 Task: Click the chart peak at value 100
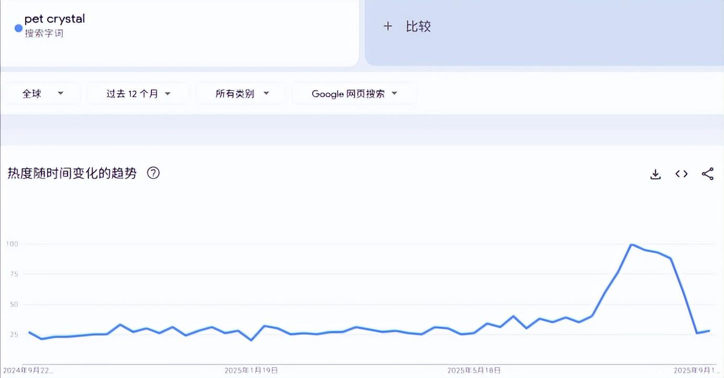point(632,244)
